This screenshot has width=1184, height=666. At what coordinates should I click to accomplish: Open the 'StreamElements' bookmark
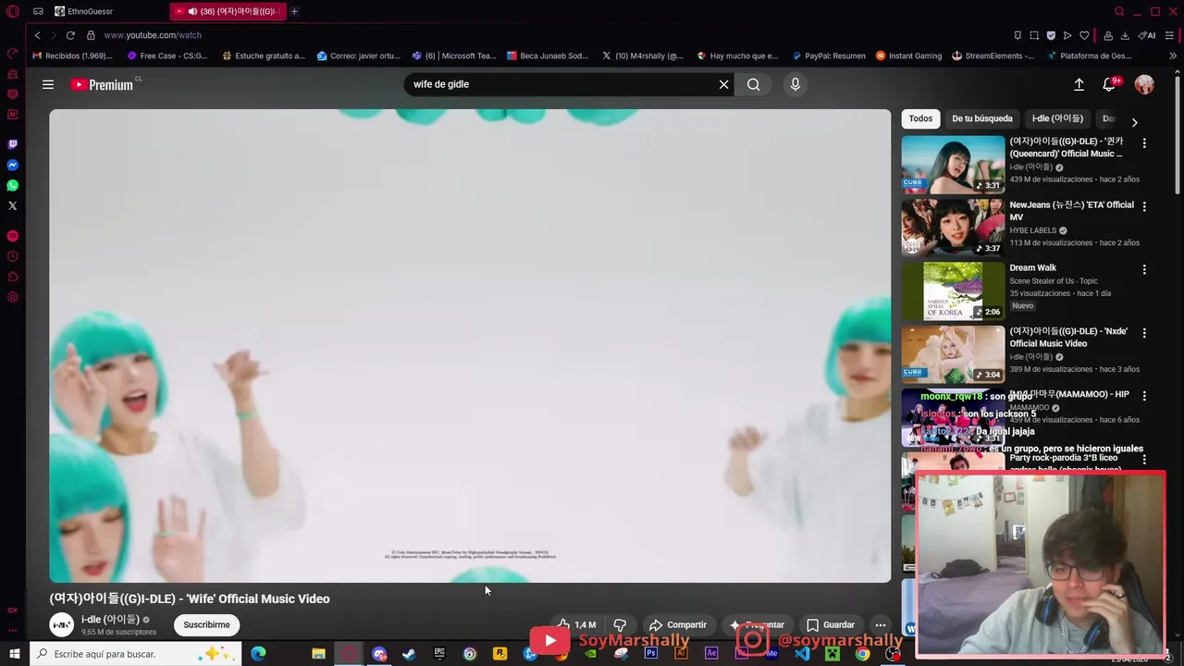click(x=993, y=55)
